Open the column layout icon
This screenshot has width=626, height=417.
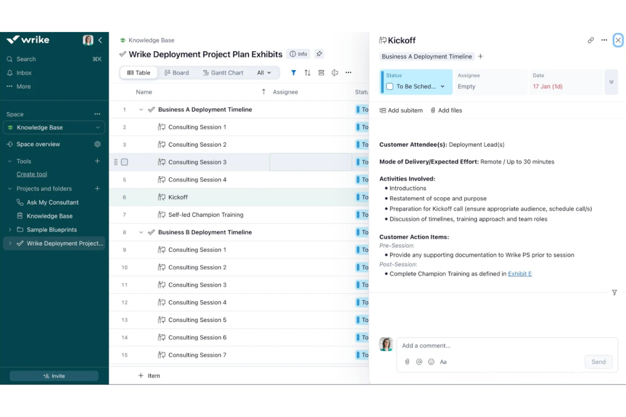[335, 73]
